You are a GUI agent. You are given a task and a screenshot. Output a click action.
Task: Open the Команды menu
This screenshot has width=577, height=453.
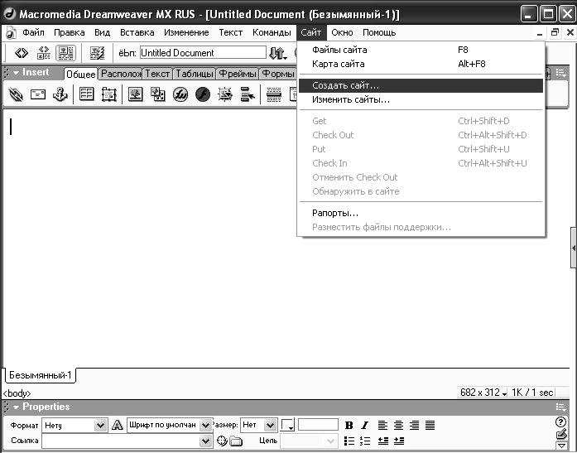pyautogui.click(x=272, y=32)
